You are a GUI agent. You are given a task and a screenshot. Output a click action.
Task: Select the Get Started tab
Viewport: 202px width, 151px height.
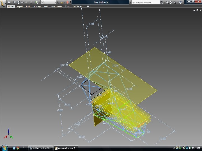tap(77, 6)
